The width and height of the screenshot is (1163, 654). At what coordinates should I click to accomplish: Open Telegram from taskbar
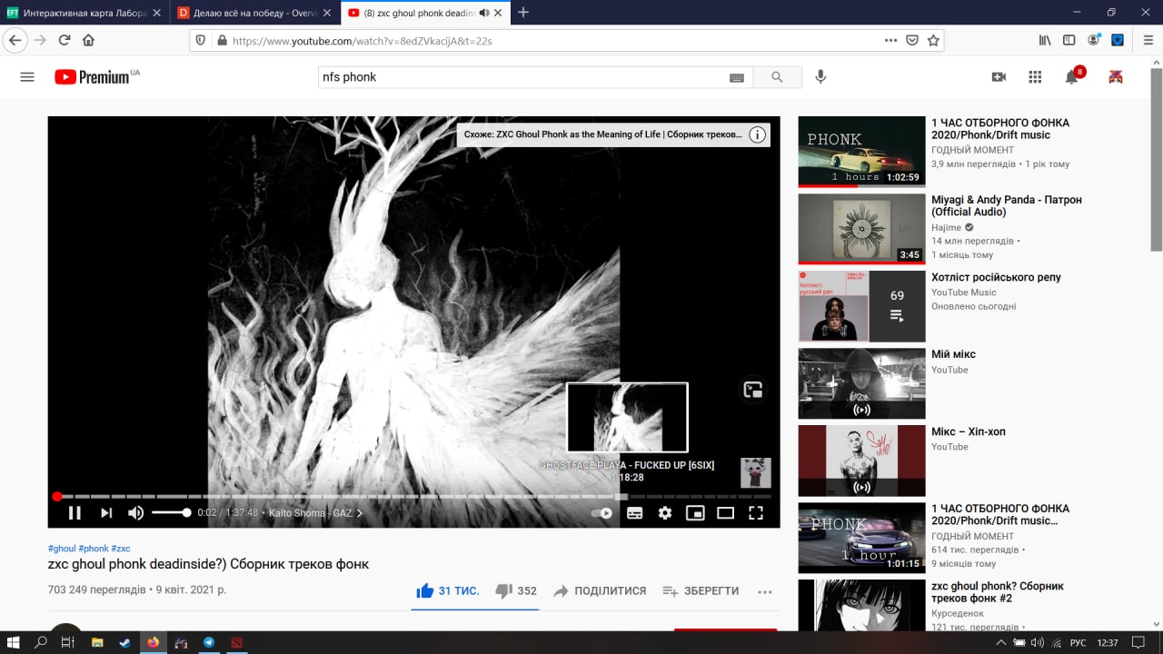(209, 642)
